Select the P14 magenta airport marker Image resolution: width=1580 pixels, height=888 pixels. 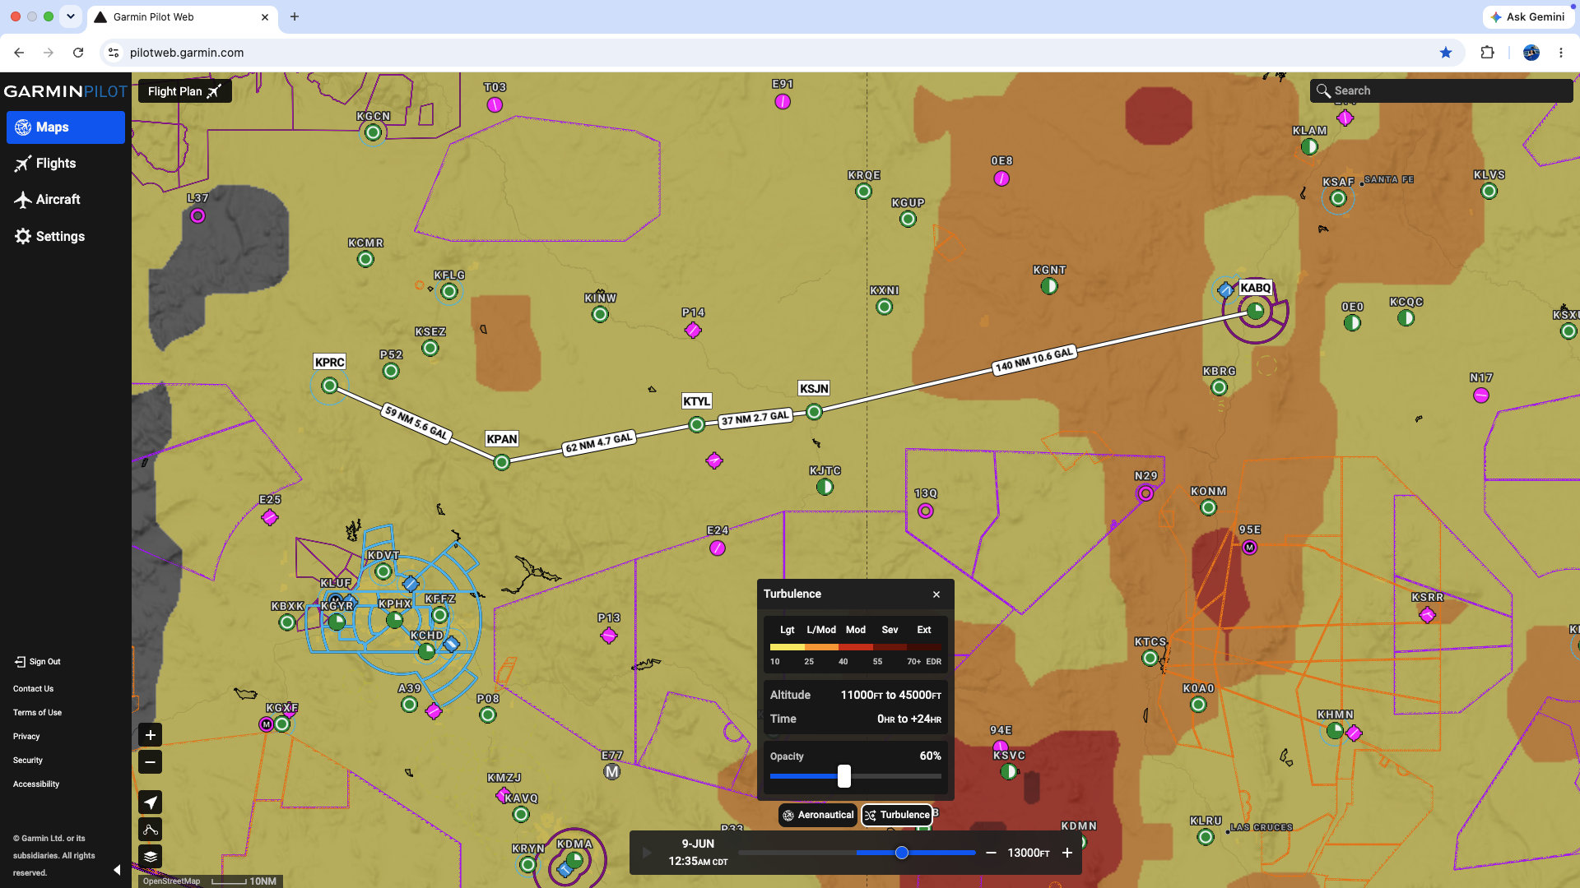(693, 330)
